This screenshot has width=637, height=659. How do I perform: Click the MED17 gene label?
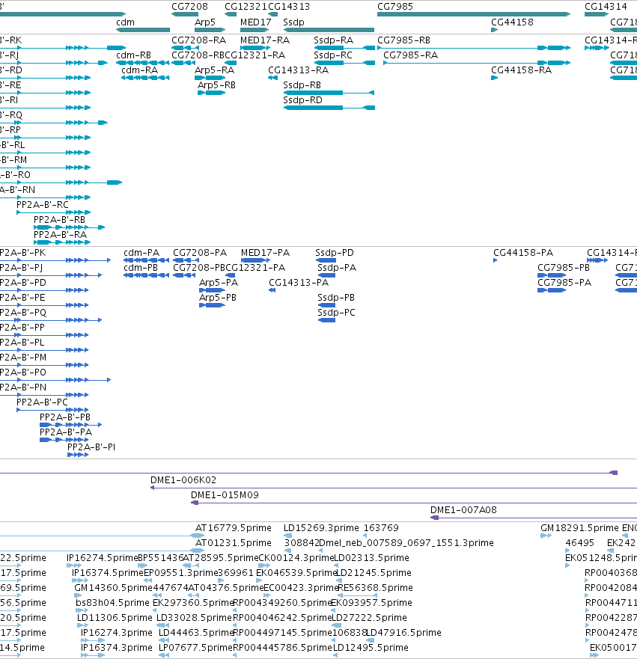pos(256,22)
